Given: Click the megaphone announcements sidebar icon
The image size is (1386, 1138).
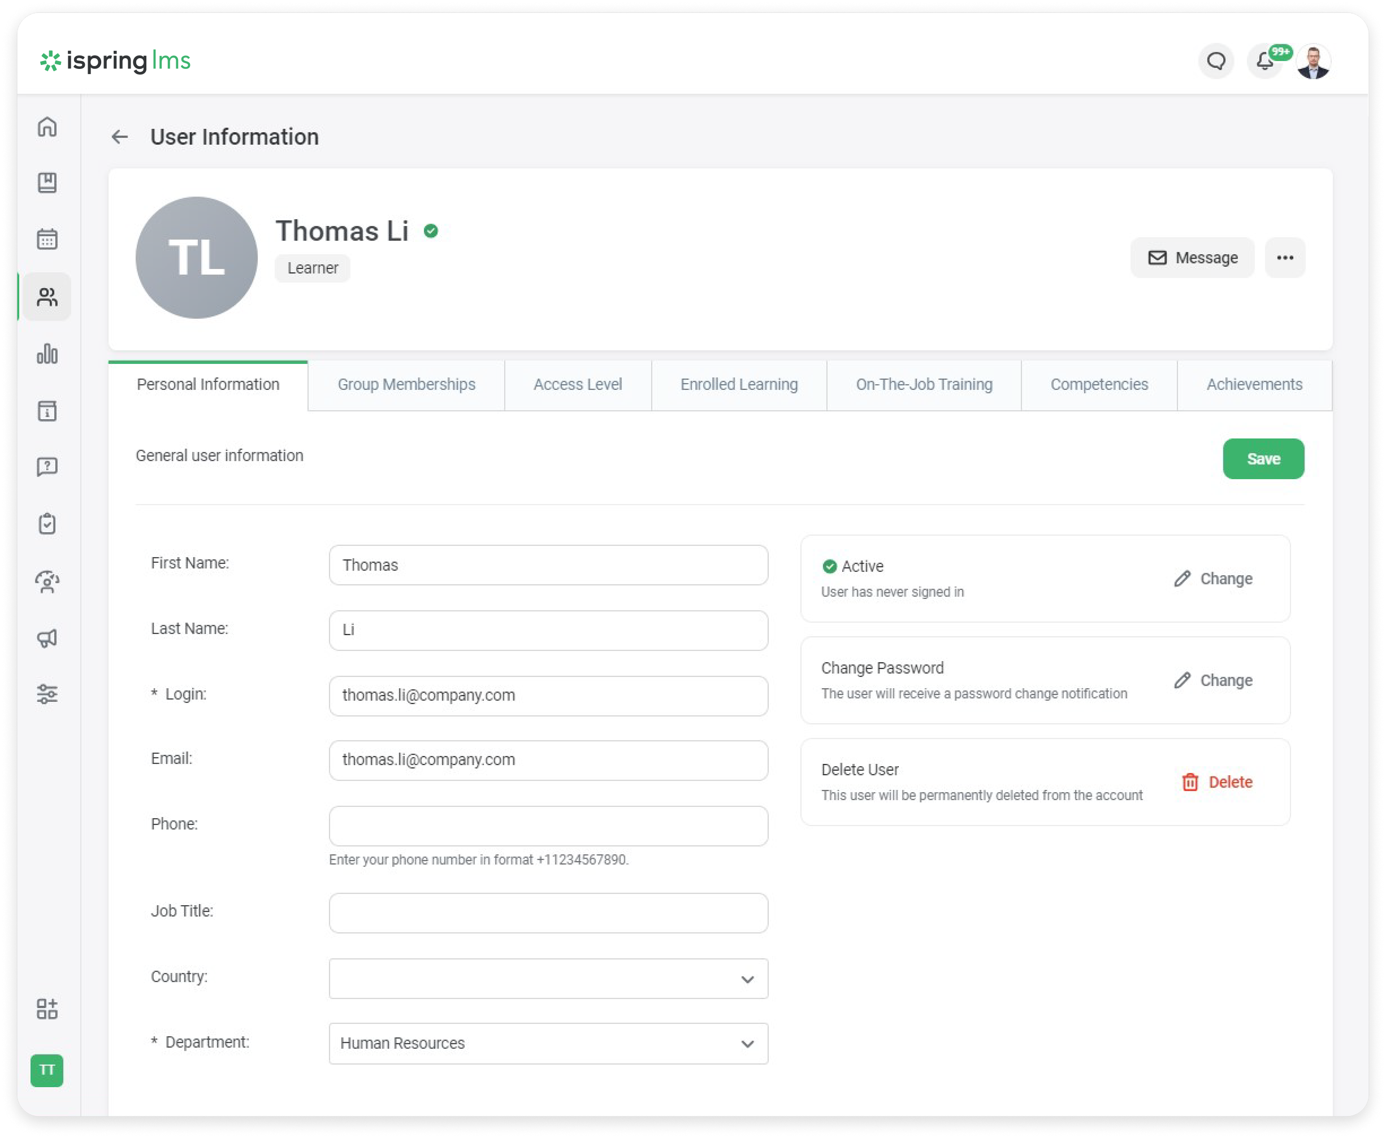Looking at the screenshot, I should [47, 638].
